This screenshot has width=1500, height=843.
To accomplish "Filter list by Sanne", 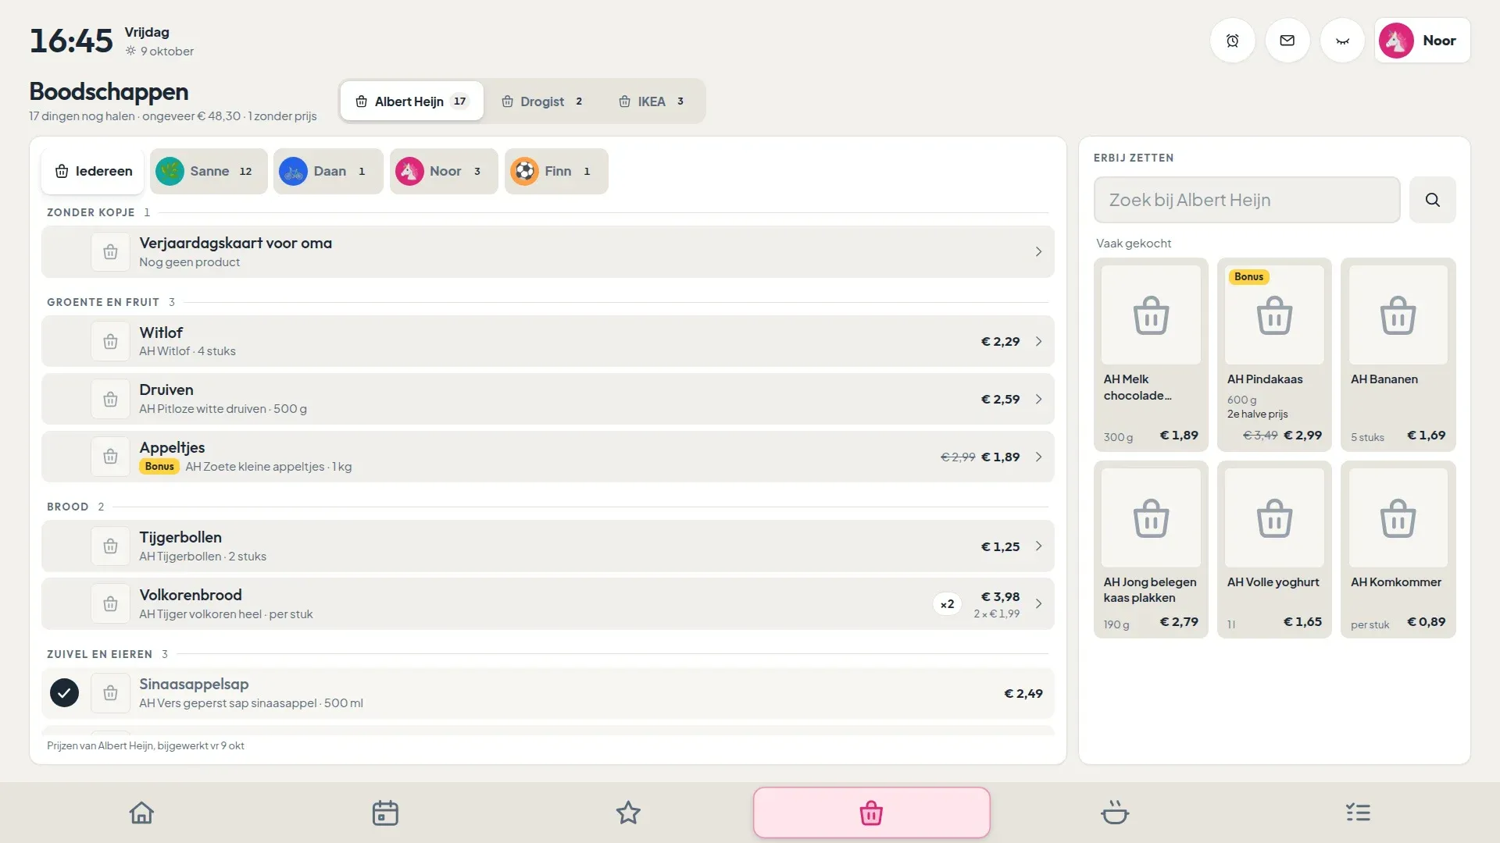I will (209, 171).
